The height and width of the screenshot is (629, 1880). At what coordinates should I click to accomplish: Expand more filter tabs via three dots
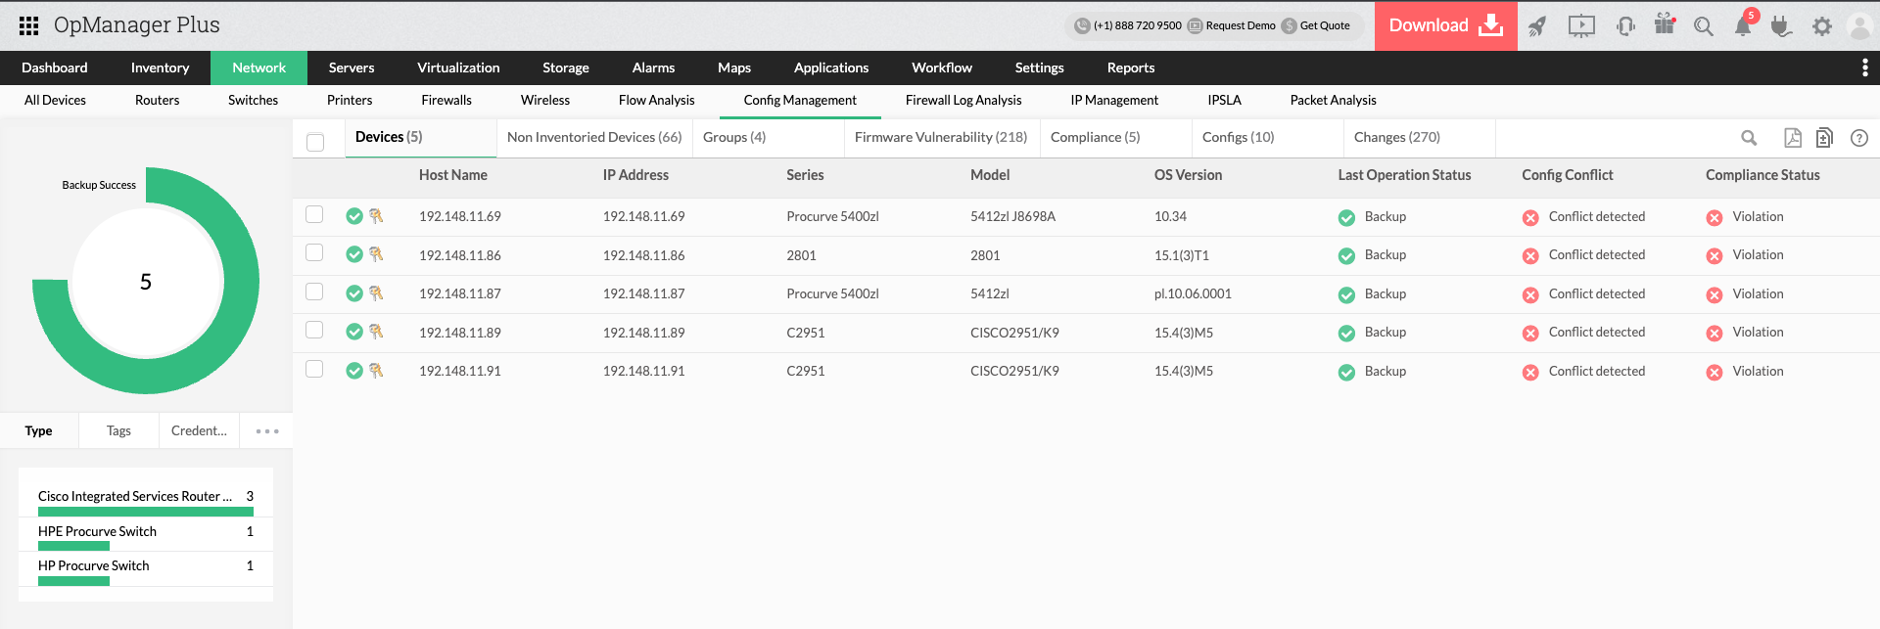pos(267,430)
